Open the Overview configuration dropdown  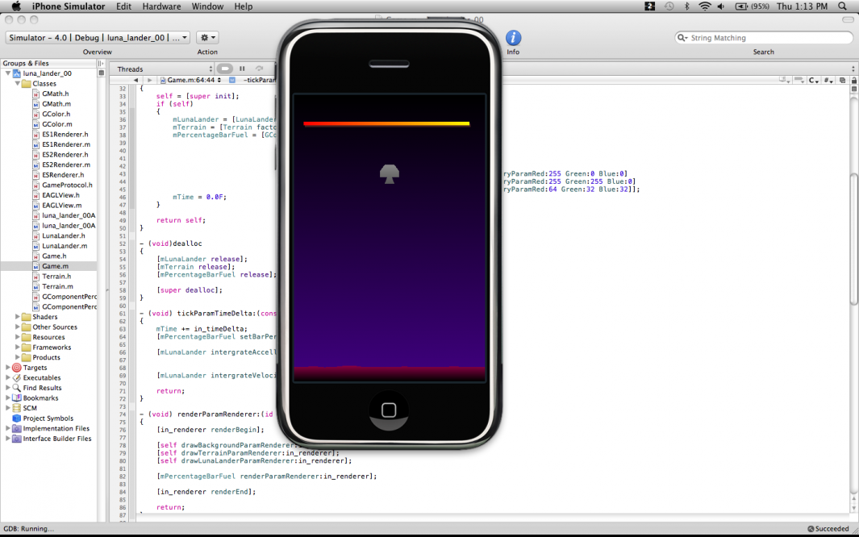point(98,38)
